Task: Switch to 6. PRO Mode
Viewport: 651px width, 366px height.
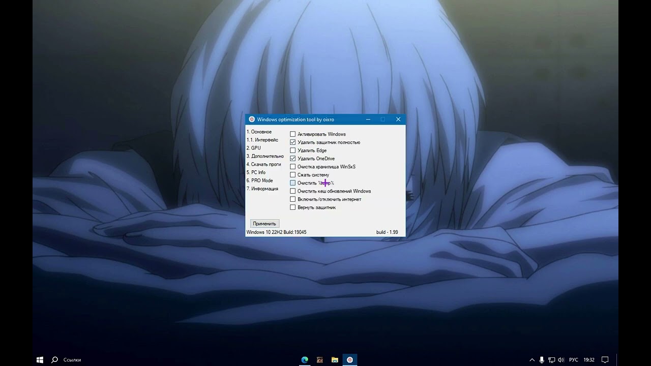Action: 259,180
